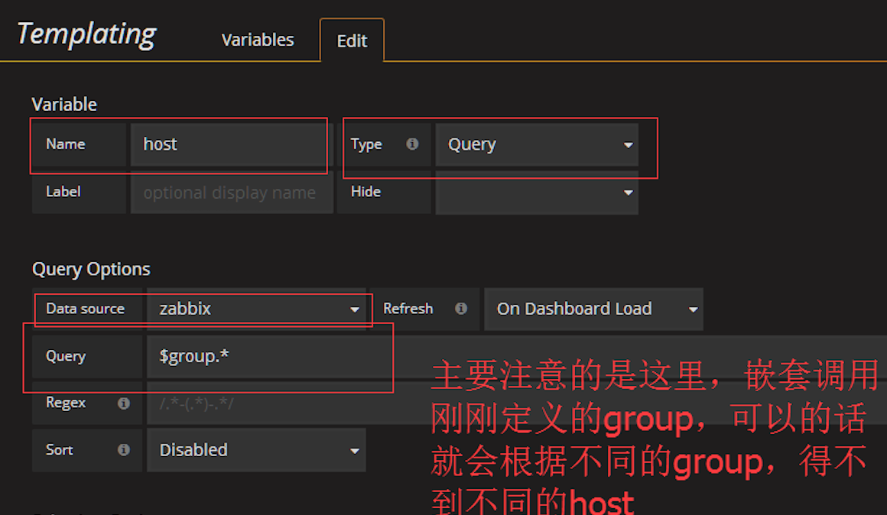Open the Sort dropdown showing Disabled
This screenshot has width=887, height=515.
coord(256,450)
